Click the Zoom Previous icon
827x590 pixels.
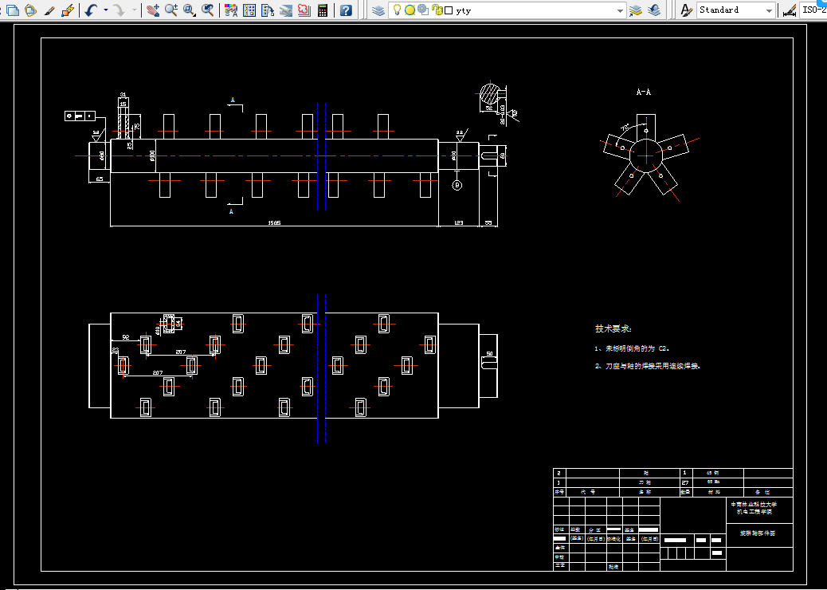(x=208, y=10)
